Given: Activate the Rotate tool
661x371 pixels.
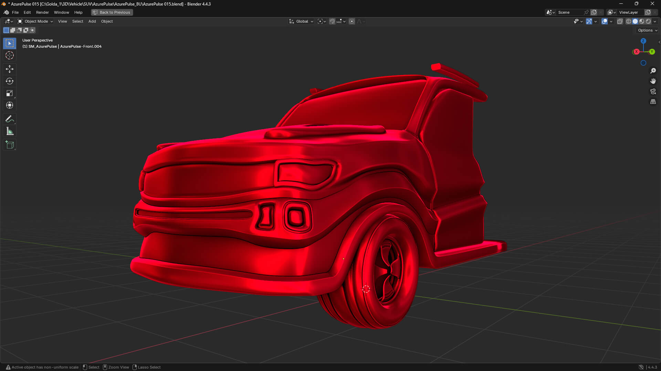Looking at the screenshot, I should coord(9,81).
